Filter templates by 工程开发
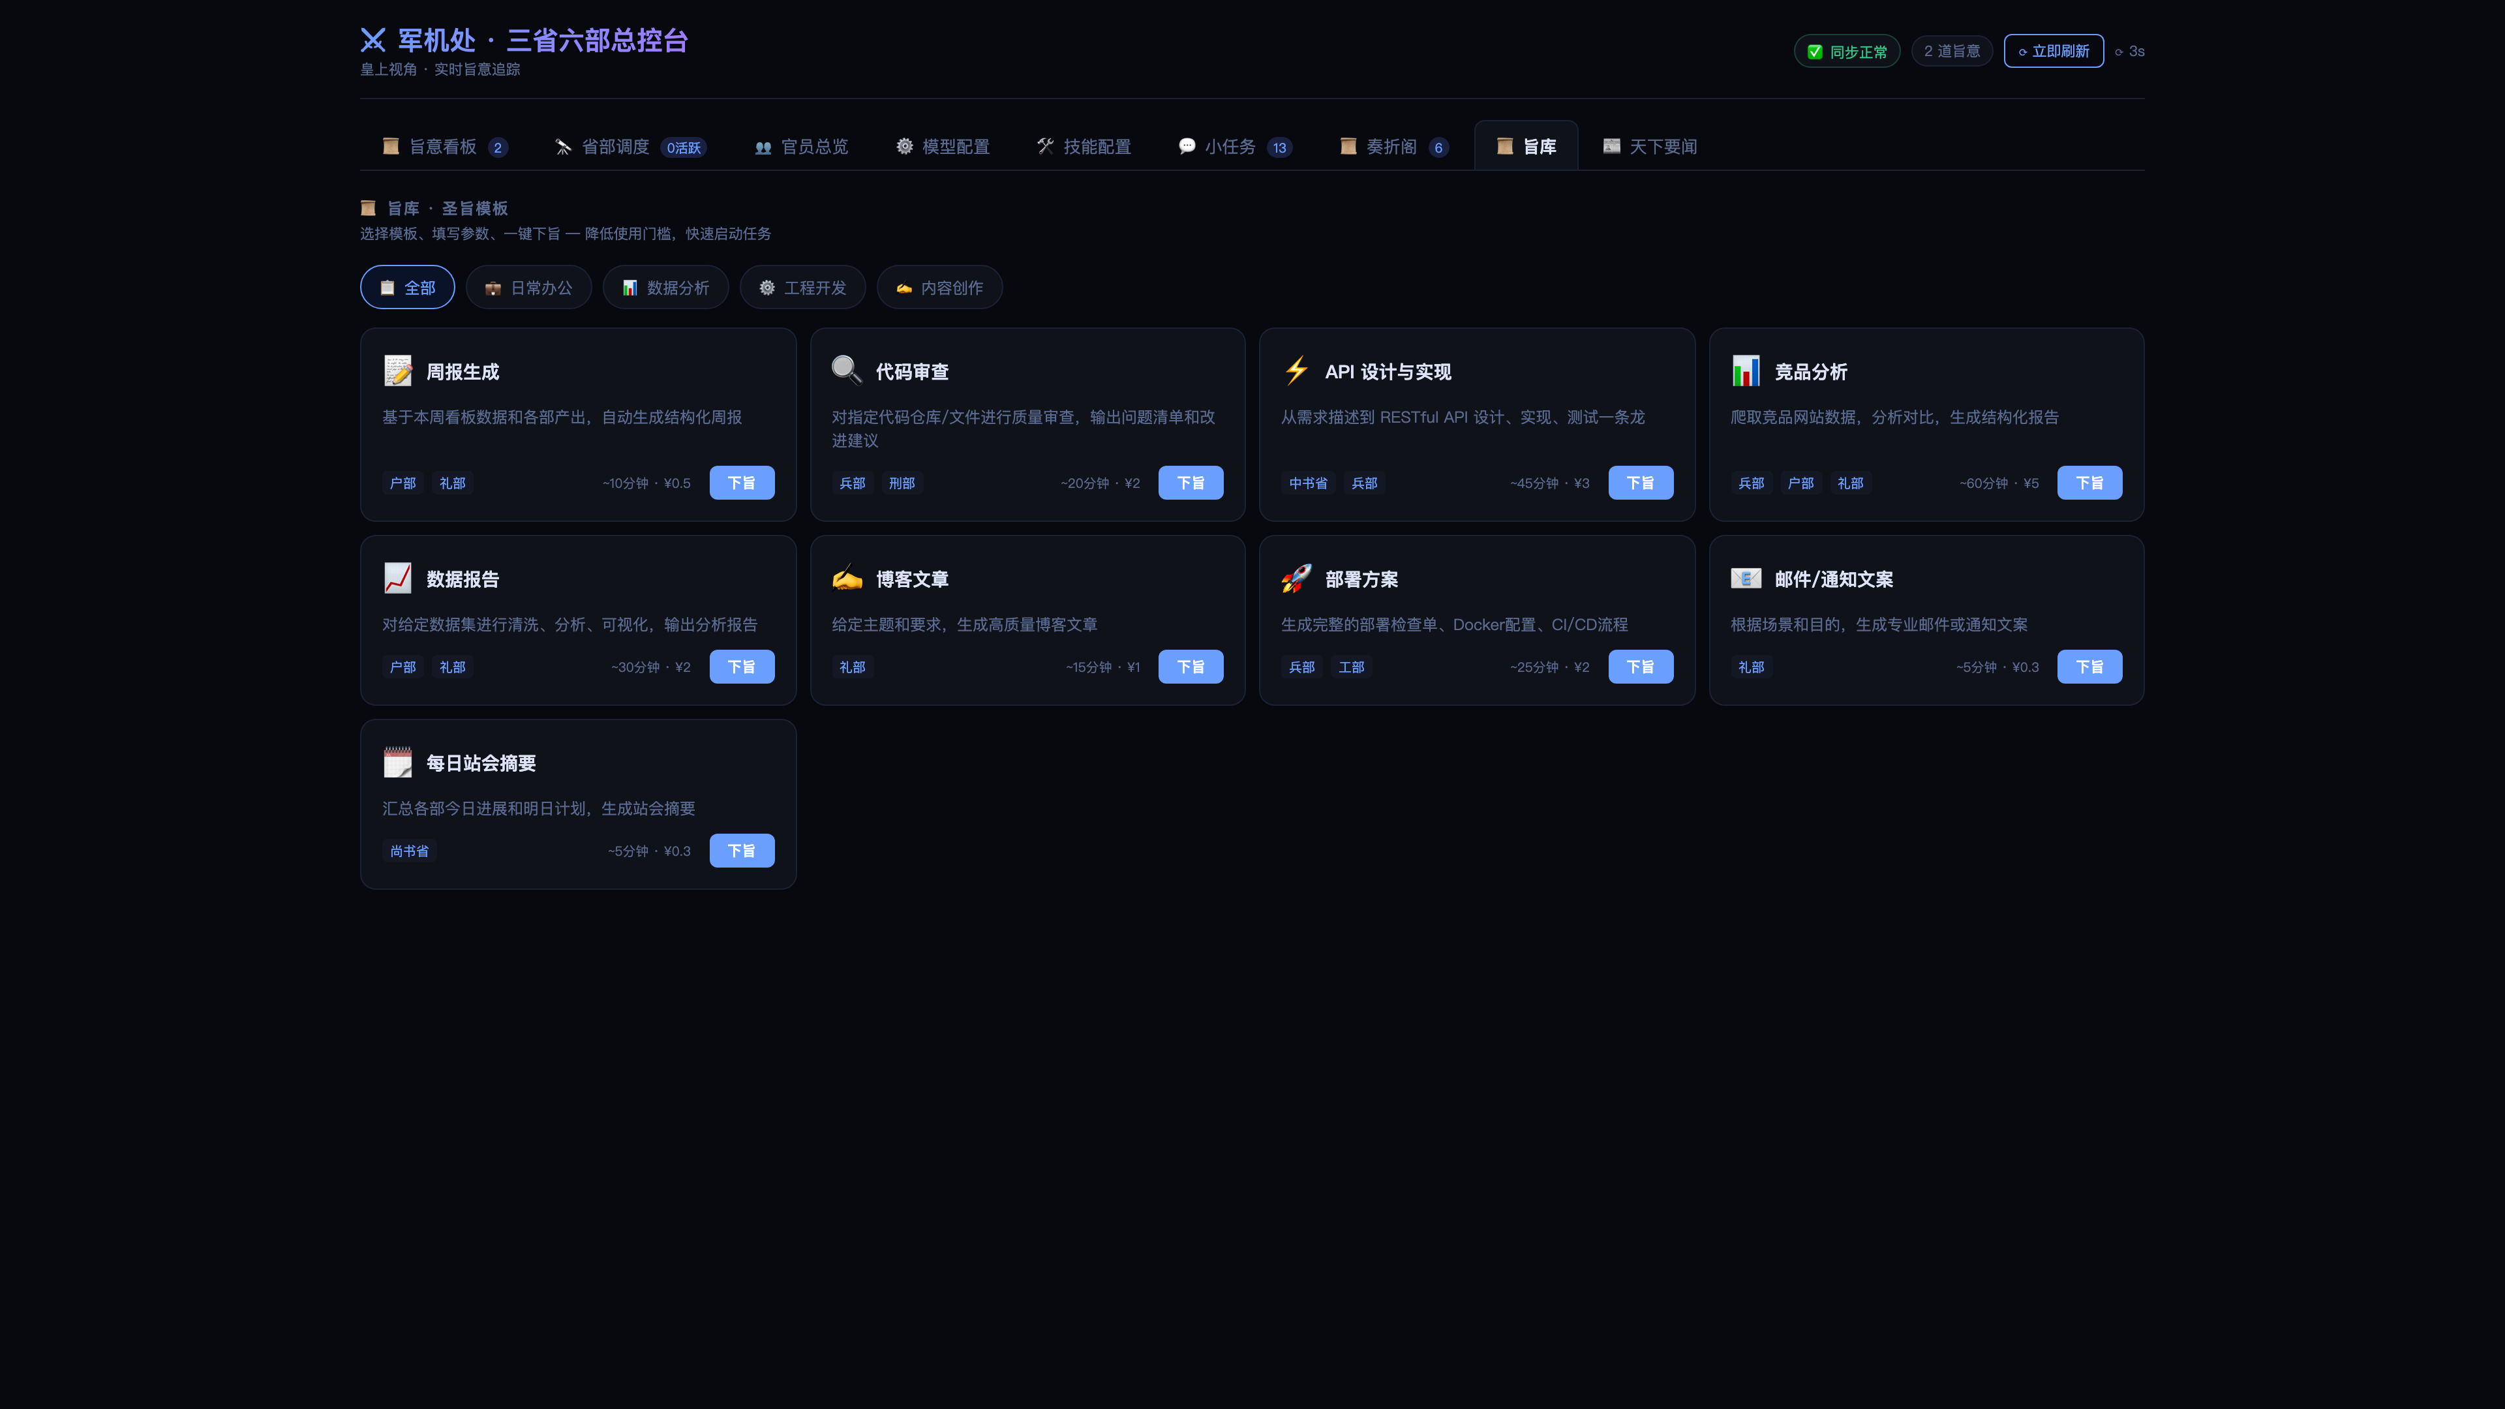 802,288
